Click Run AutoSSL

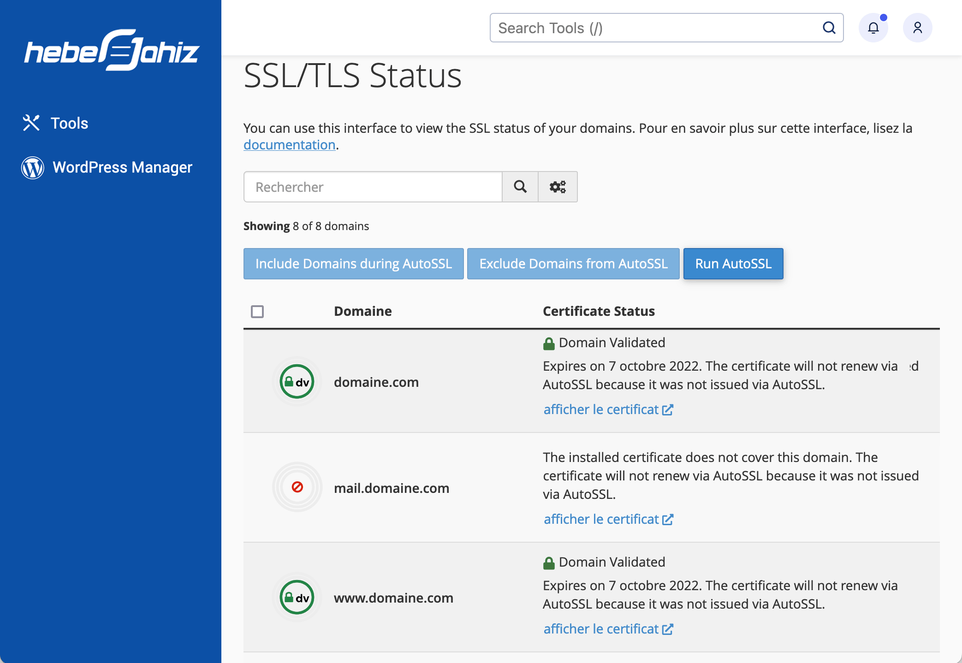coord(733,263)
